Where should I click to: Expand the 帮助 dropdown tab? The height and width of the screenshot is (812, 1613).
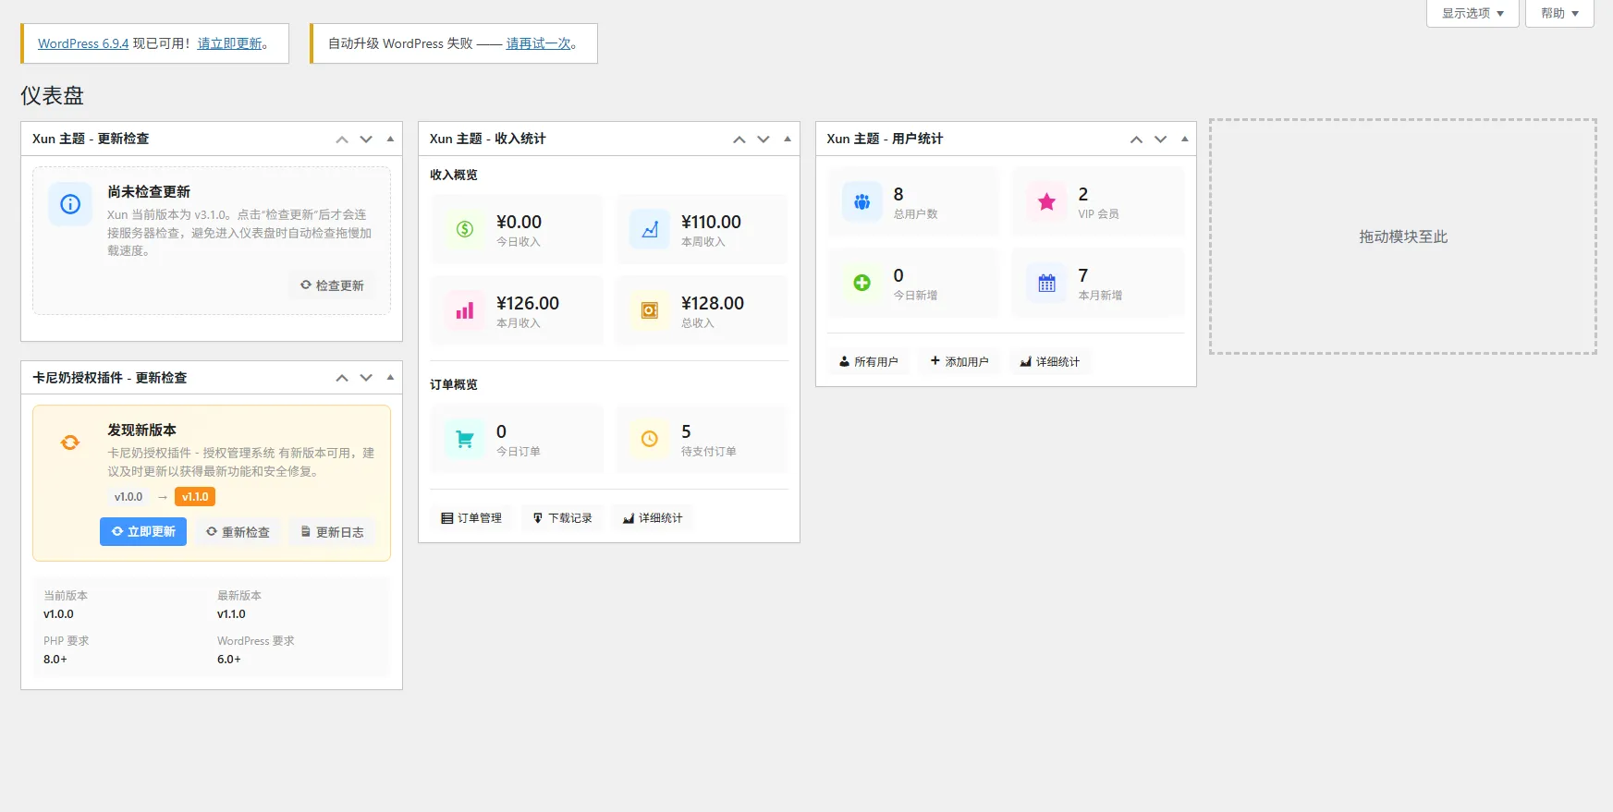click(x=1559, y=13)
